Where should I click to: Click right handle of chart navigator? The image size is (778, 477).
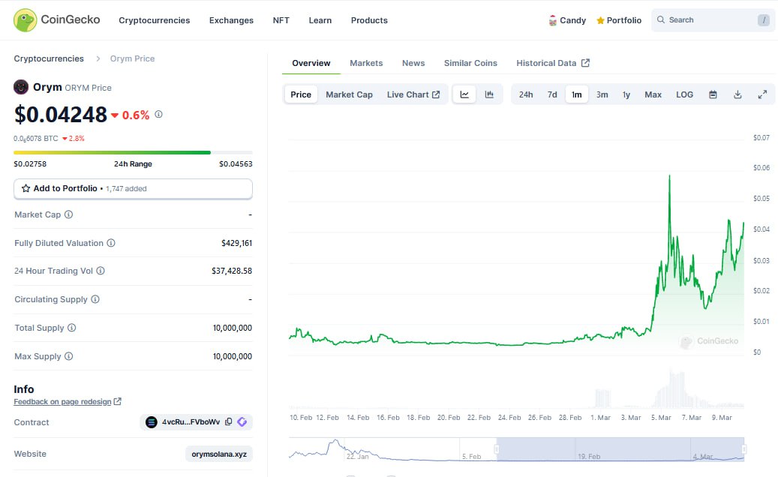tap(744, 449)
